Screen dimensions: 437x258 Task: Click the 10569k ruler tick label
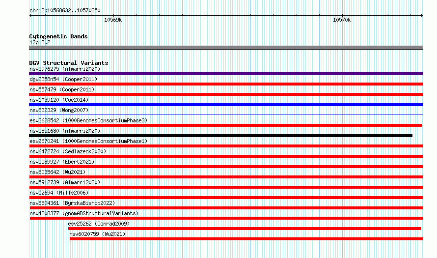[113, 20]
